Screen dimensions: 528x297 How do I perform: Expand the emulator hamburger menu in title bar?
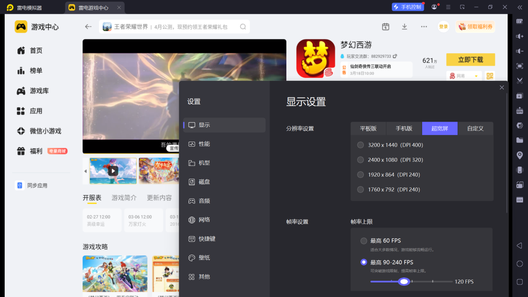pyautogui.click(x=448, y=7)
